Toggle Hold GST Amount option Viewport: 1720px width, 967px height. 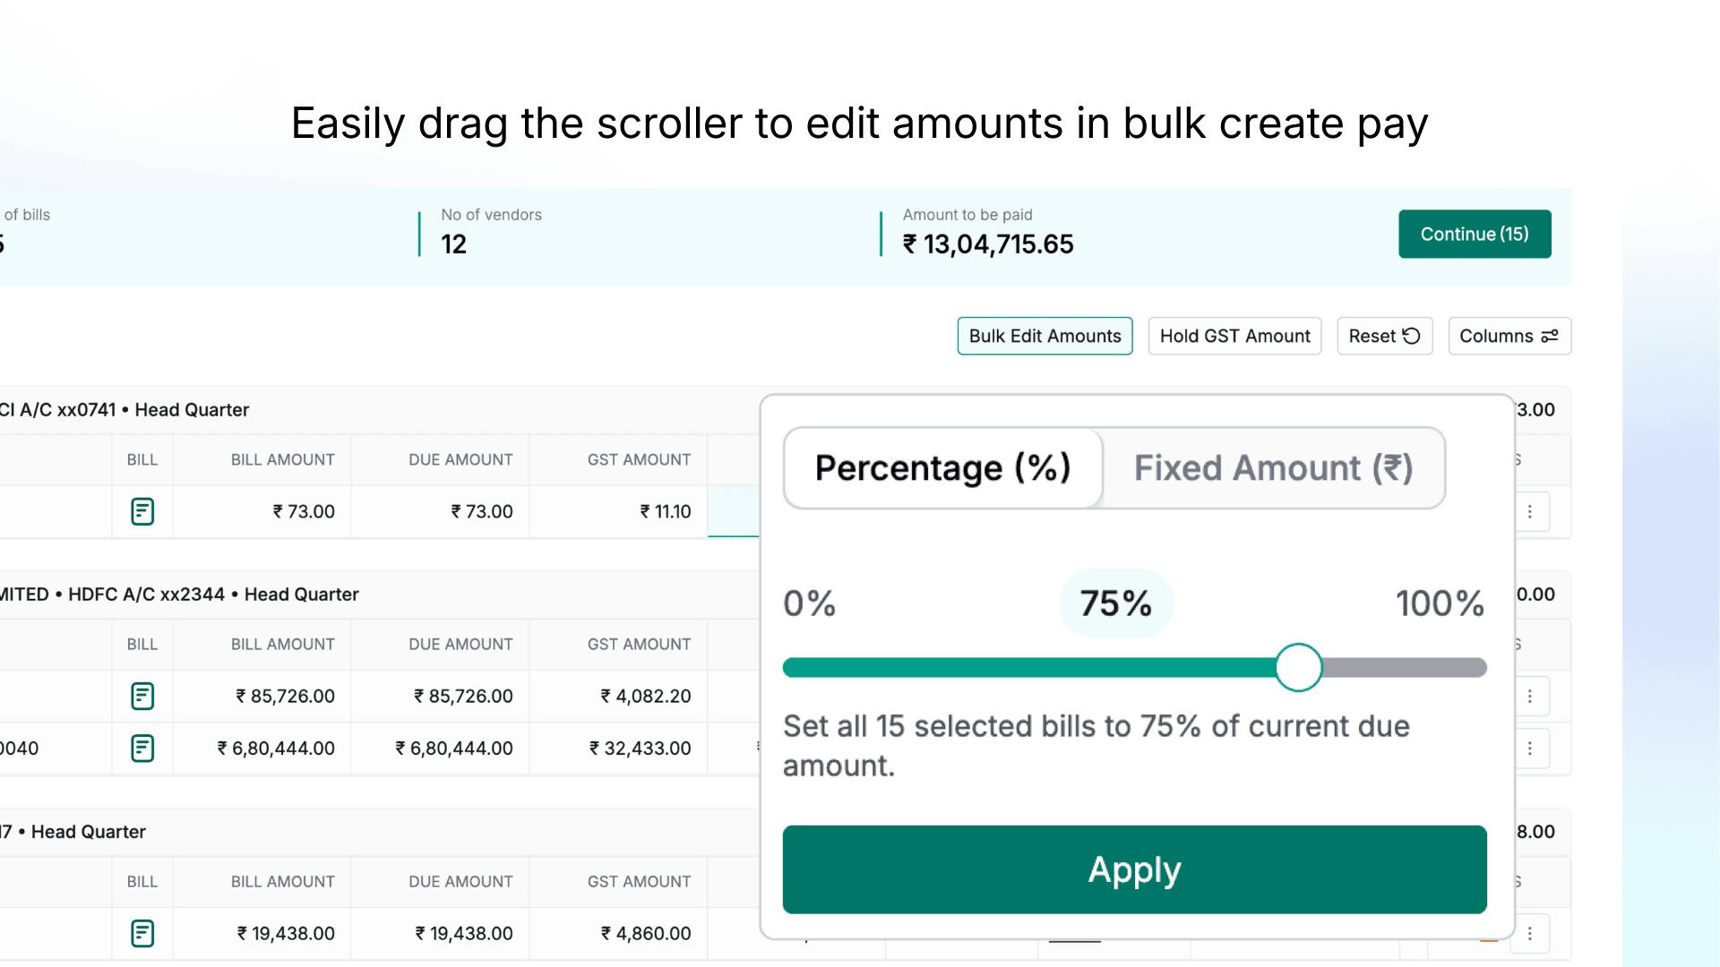click(1234, 336)
